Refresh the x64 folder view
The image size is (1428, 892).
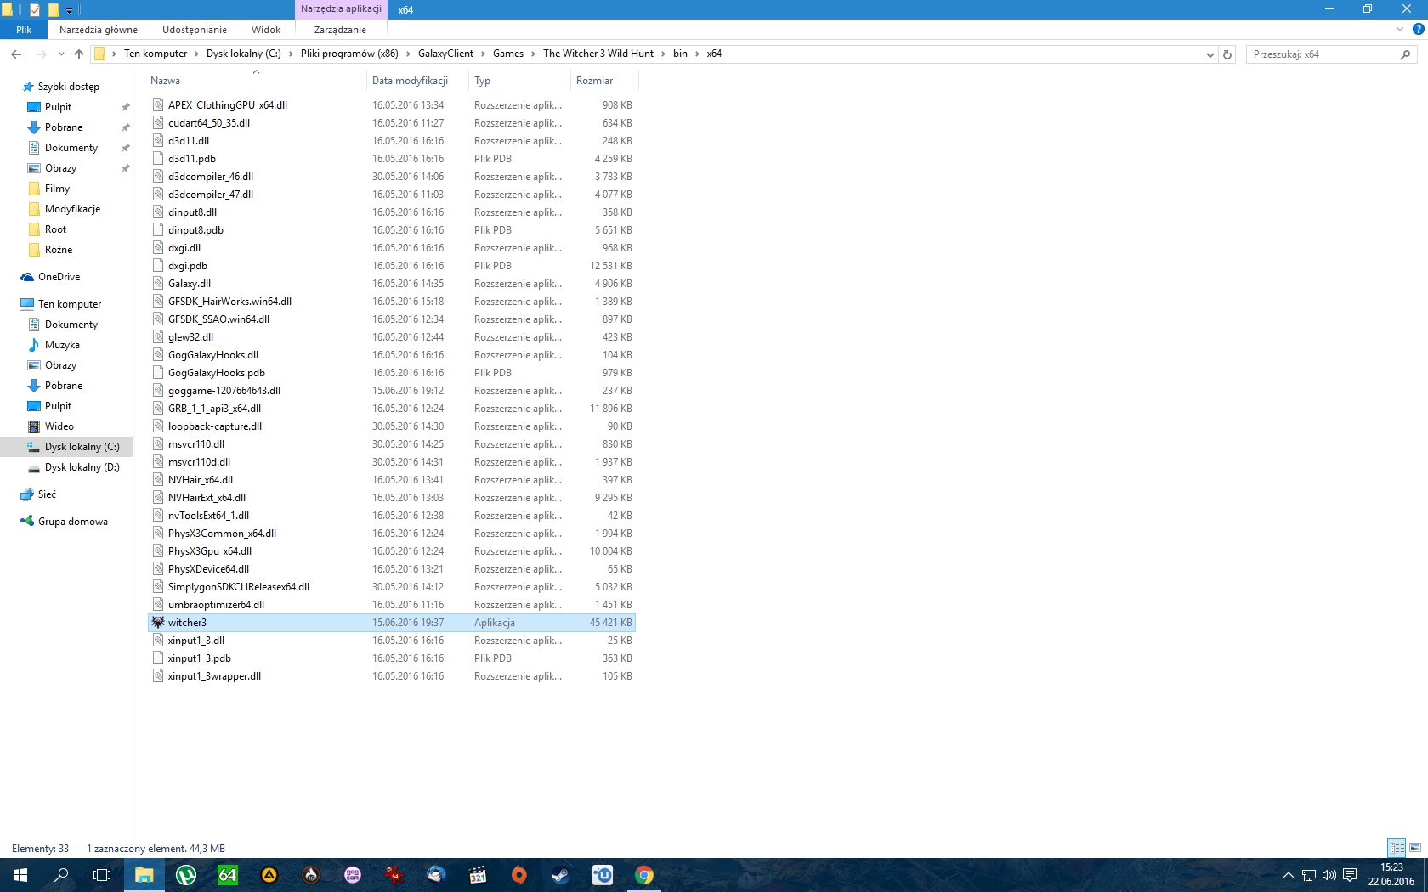pos(1227,54)
